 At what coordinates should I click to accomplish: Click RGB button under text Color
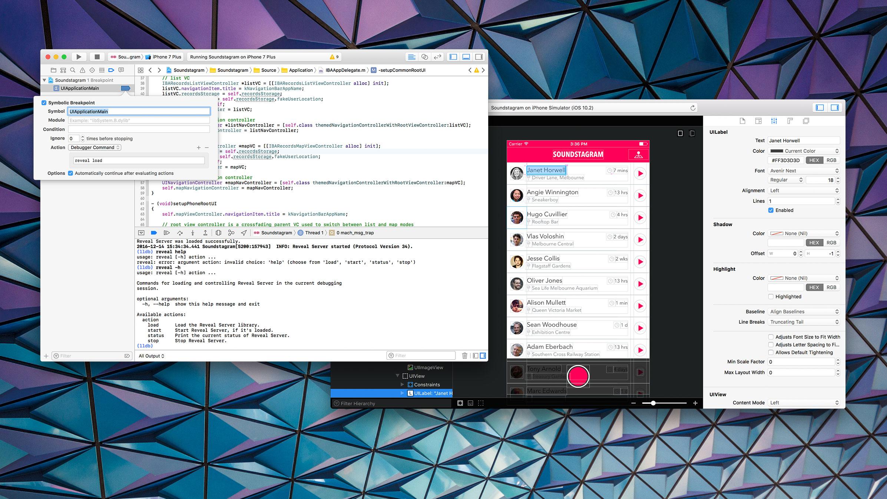click(831, 160)
